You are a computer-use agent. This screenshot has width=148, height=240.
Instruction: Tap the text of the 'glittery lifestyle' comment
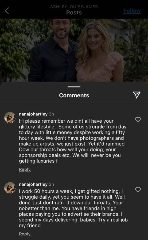[x=73, y=141]
